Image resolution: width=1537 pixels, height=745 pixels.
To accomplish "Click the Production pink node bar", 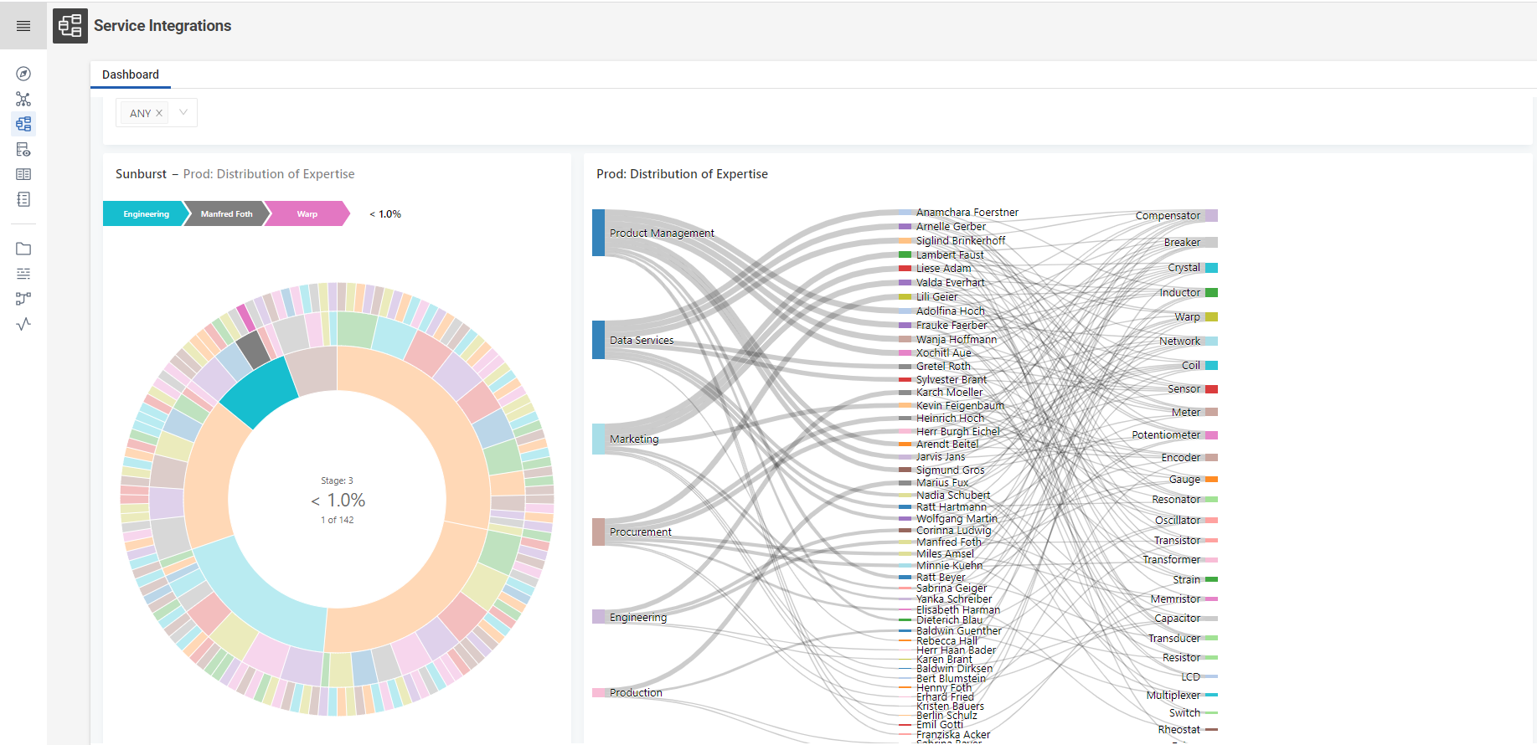I will [x=598, y=692].
